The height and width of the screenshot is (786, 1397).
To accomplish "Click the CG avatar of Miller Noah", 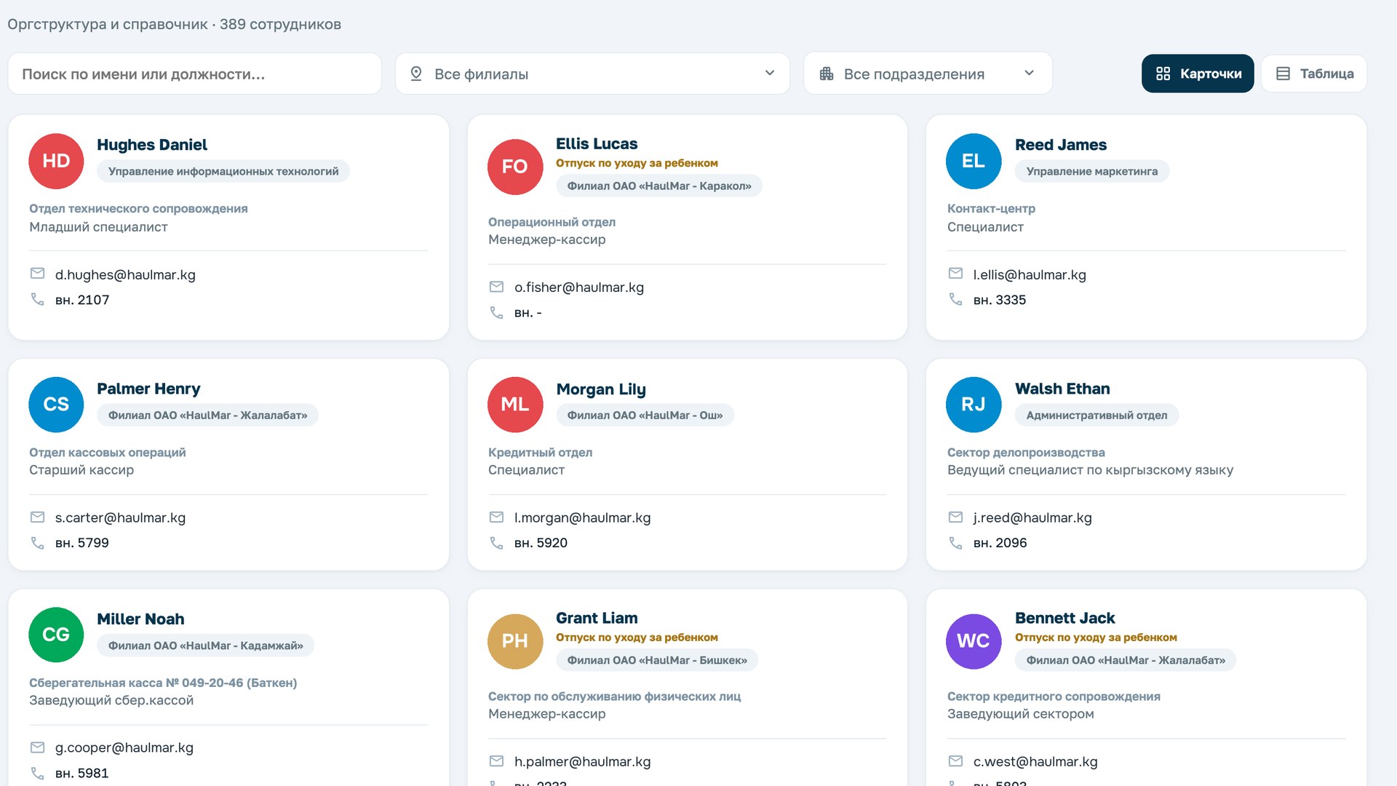I will (x=56, y=635).
